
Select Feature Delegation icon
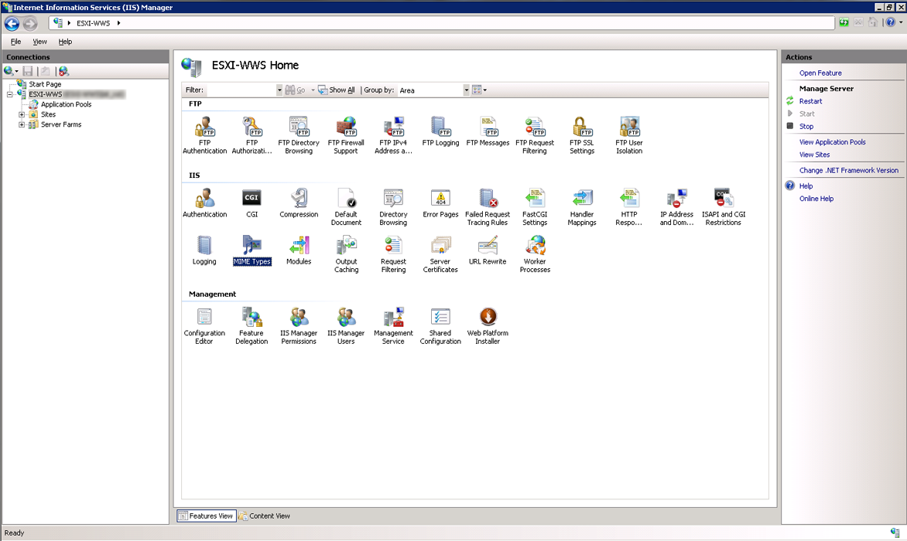click(252, 325)
